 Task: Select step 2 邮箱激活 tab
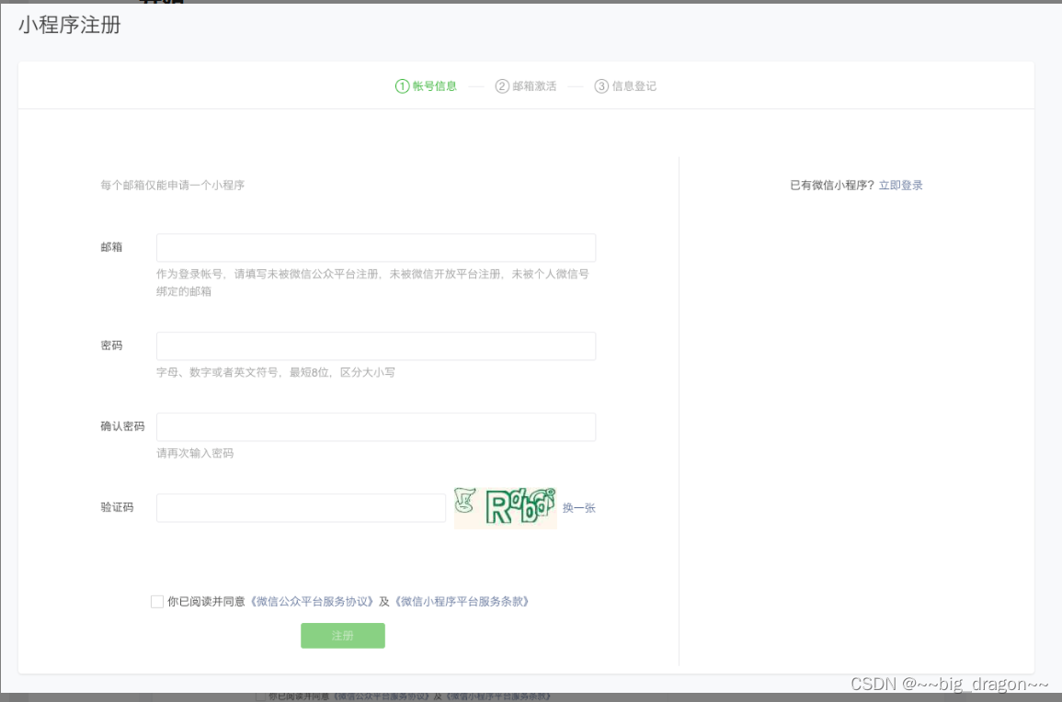coord(526,86)
